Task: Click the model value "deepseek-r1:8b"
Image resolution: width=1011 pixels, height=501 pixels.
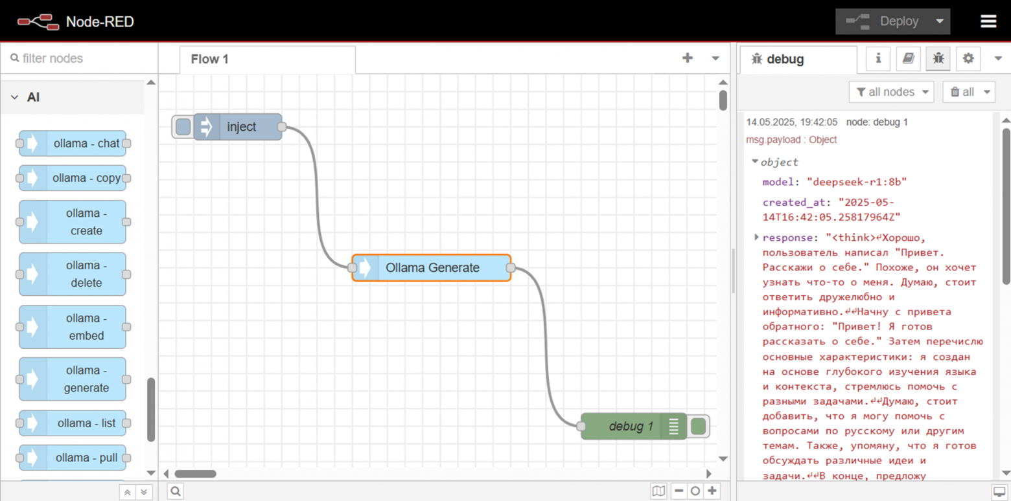Action: (x=856, y=182)
